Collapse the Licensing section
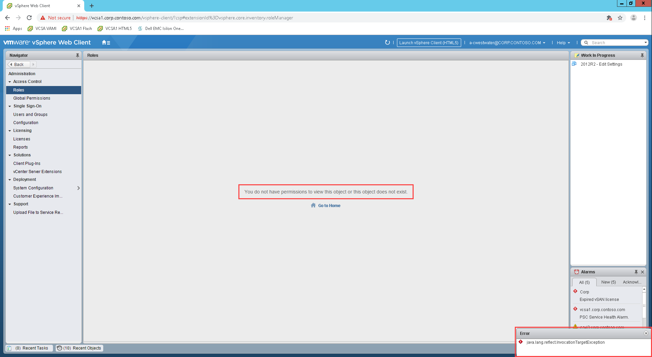The height and width of the screenshot is (357, 652). click(10, 131)
